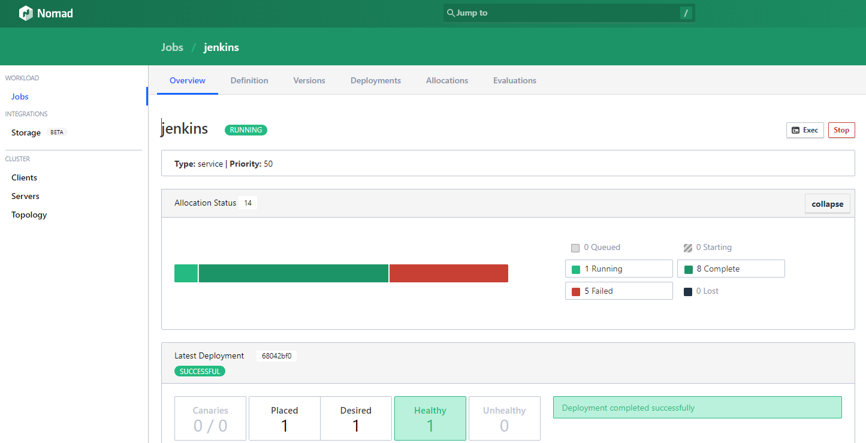The width and height of the screenshot is (866, 443).
Task: Click the Healthy metric box
Action: click(x=430, y=418)
